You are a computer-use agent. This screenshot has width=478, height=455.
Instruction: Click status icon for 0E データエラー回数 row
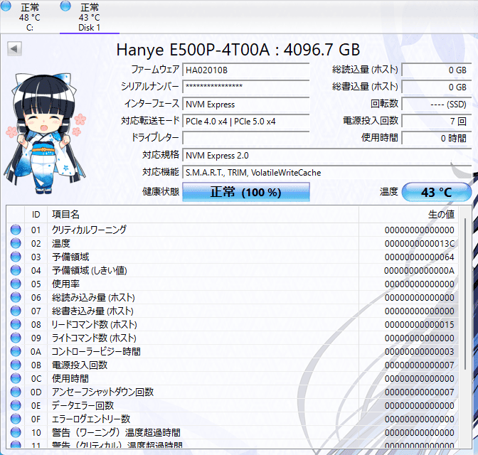click(x=16, y=405)
